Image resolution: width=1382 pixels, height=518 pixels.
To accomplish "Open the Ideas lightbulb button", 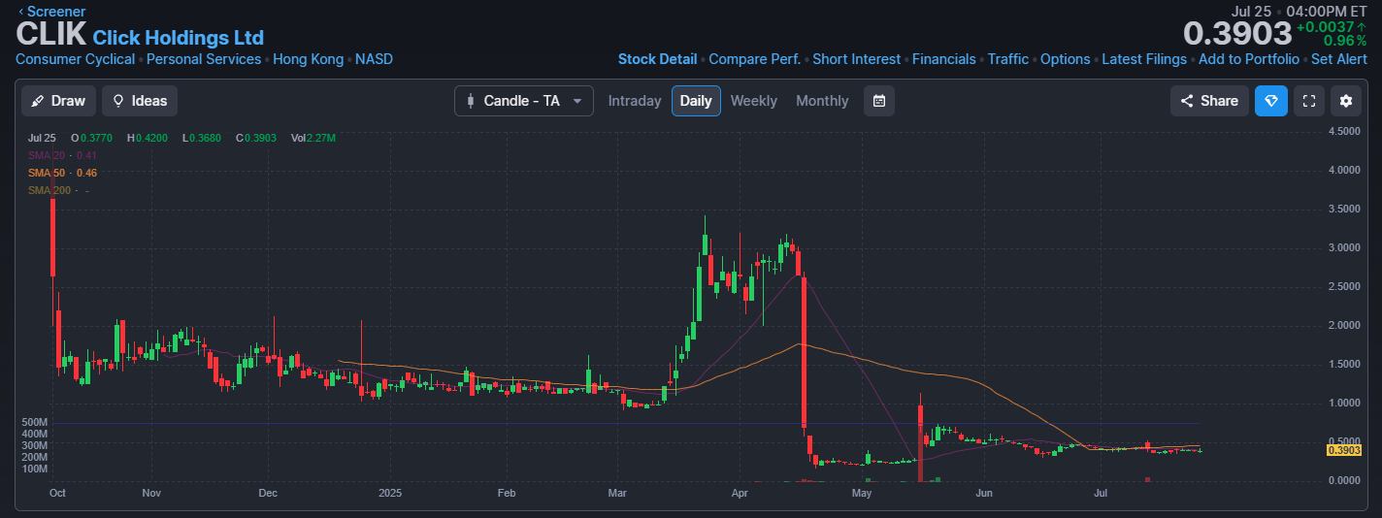I will click(x=140, y=101).
